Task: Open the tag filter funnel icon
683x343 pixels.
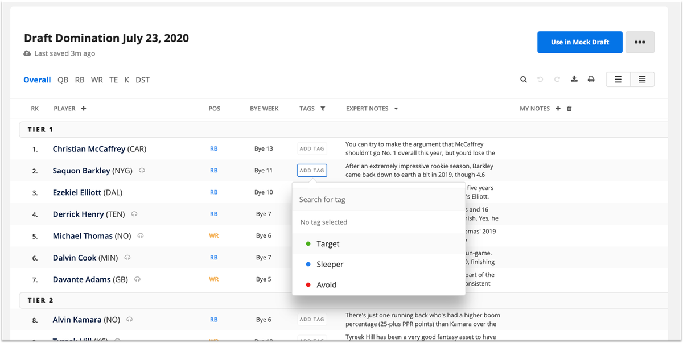Action: [323, 108]
